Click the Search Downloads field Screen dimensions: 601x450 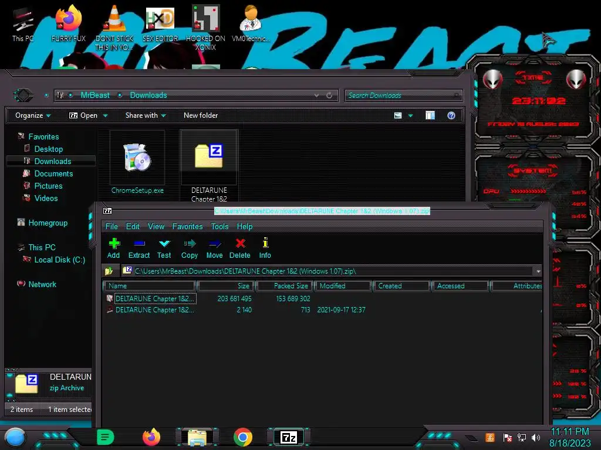click(403, 96)
